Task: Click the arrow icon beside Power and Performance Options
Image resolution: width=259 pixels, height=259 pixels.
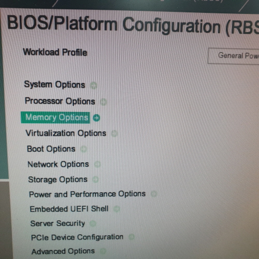Action: (x=154, y=194)
